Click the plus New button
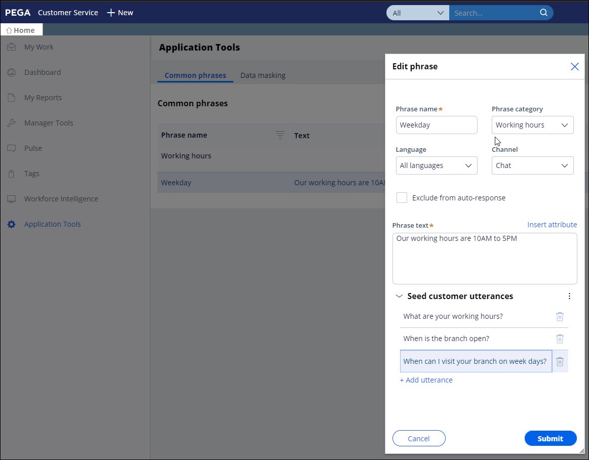Image resolution: width=589 pixels, height=460 pixels. coord(120,13)
